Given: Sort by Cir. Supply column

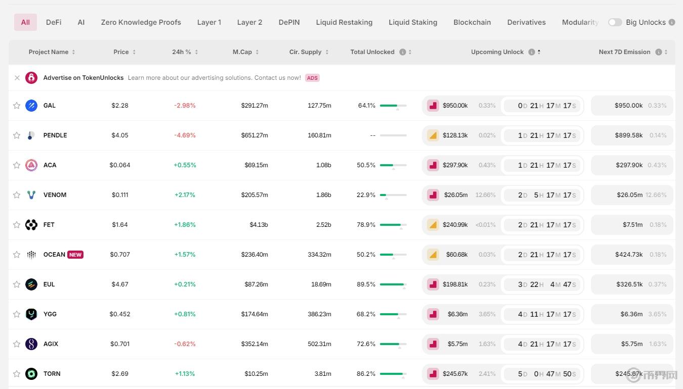Looking at the screenshot, I should click(x=309, y=52).
